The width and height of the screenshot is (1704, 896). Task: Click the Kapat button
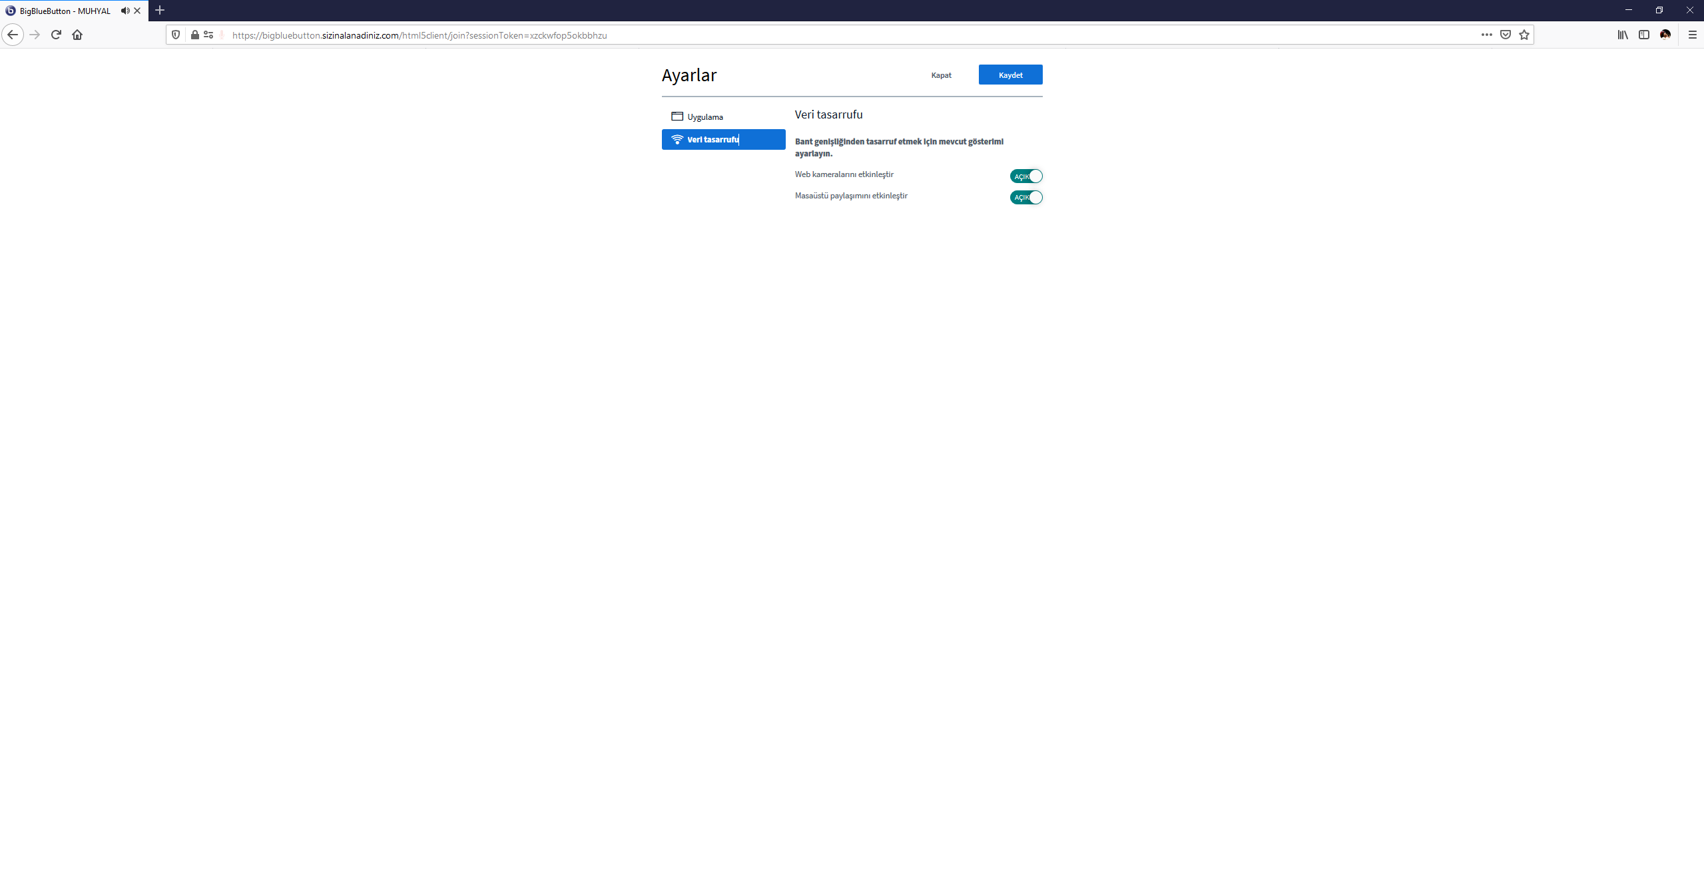point(941,75)
